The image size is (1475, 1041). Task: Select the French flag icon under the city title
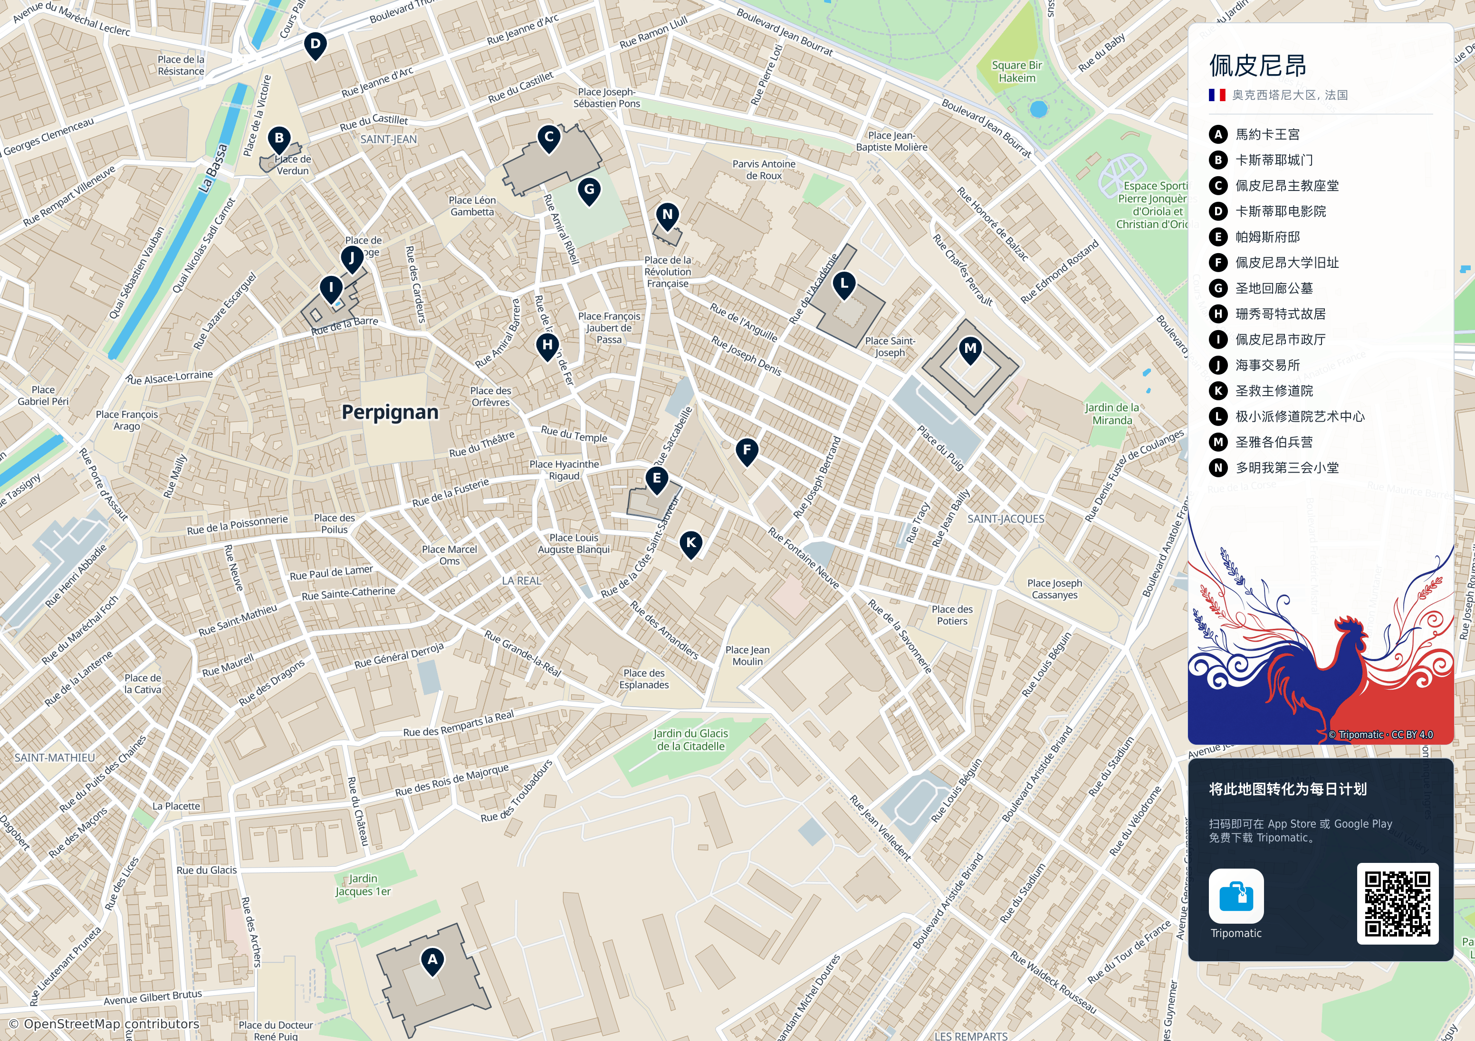click(1217, 95)
